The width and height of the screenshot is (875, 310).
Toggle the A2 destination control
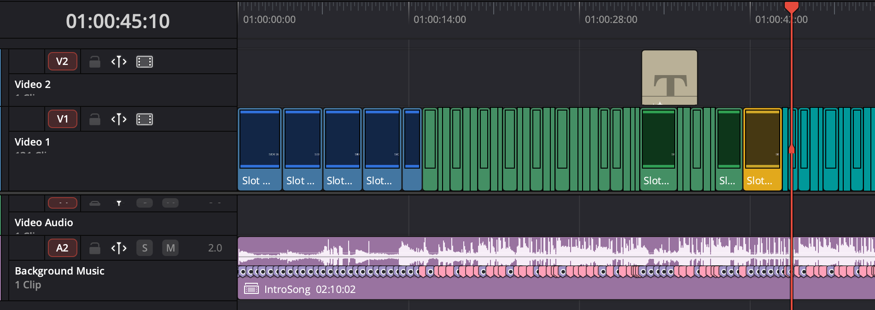point(62,248)
